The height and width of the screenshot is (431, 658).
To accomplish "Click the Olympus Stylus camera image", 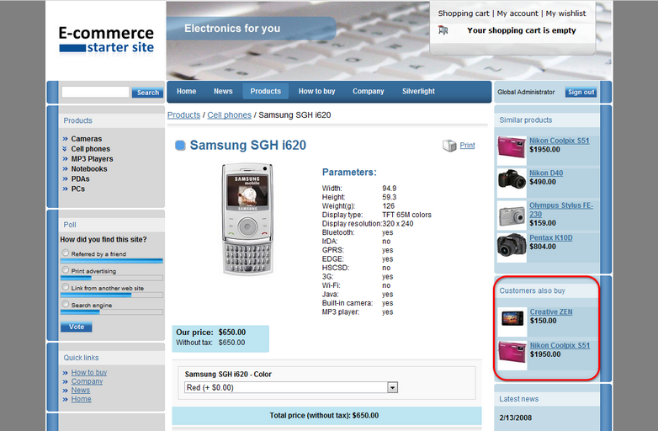I will click(x=512, y=214).
